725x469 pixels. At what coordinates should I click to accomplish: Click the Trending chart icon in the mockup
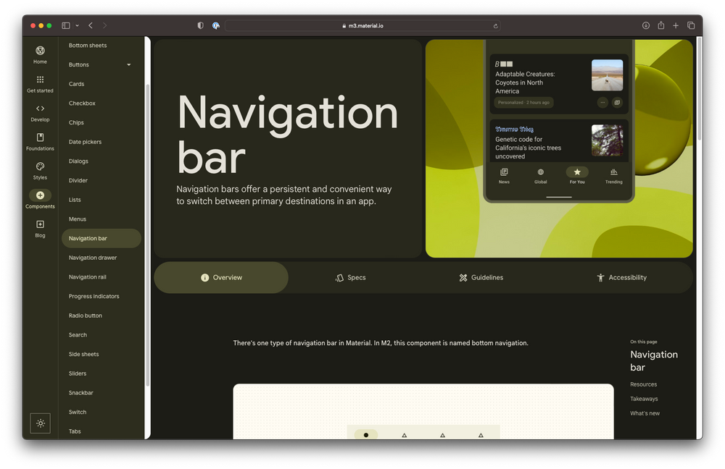point(613,172)
